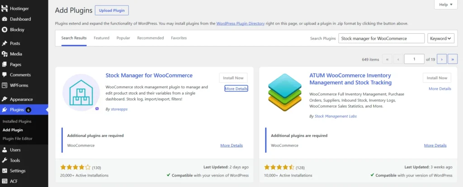Click the Media icon in sidebar
Image resolution: width=463 pixels, height=187 pixels.
click(5, 54)
